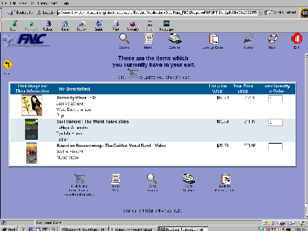Expand the Location URL dropdown arrow
This screenshot has width=308, height=231.
click(x=260, y=13)
